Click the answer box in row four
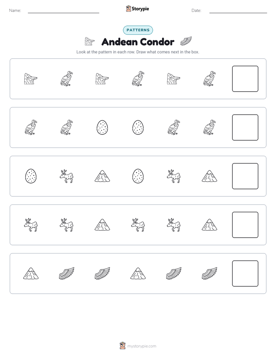276x357 pixels. click(245, 225)
